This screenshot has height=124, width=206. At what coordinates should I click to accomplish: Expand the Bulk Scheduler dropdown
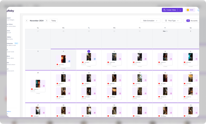(x=150, y=21)
